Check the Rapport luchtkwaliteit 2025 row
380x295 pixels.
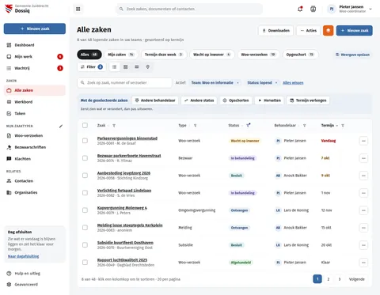pos(85,263)
